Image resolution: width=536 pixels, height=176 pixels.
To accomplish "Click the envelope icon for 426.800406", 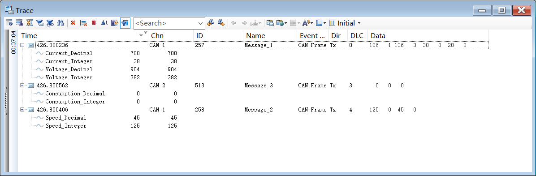I will coord(31,110).
